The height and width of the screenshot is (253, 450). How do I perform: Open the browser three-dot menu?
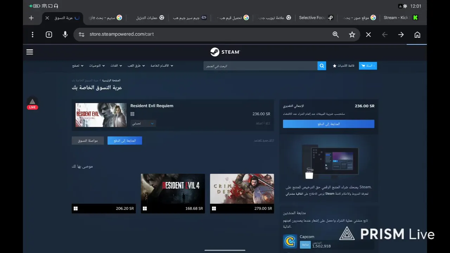tap(32, 34)
